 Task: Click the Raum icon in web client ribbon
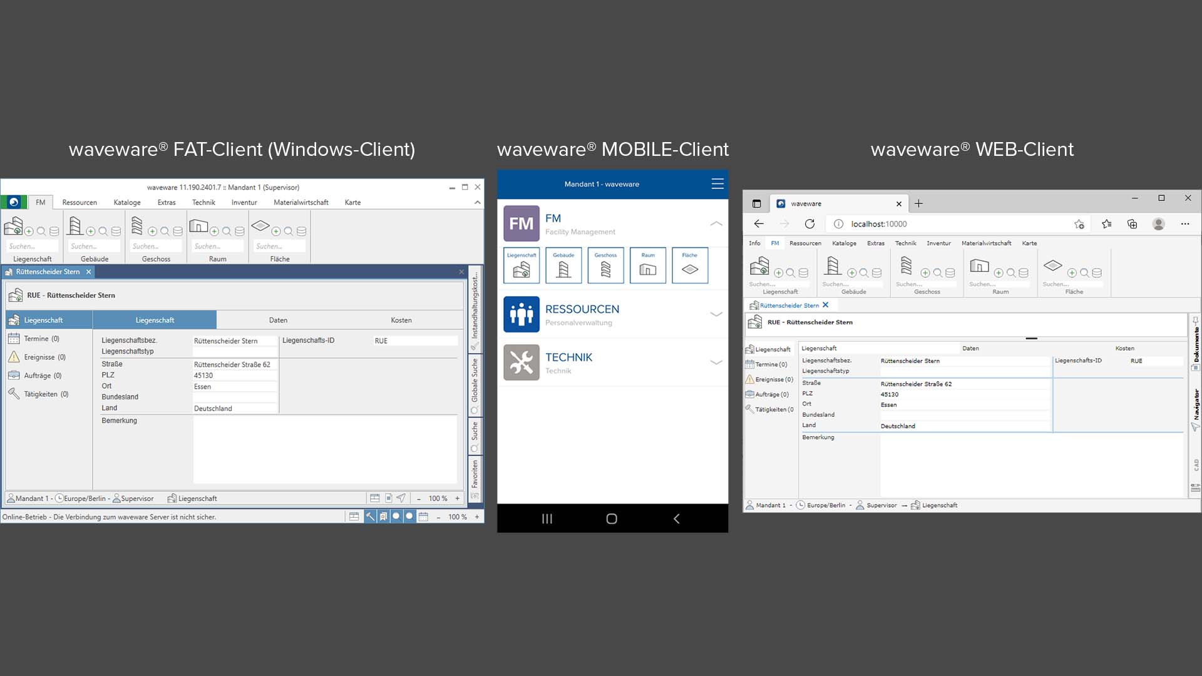pos(979,267)
